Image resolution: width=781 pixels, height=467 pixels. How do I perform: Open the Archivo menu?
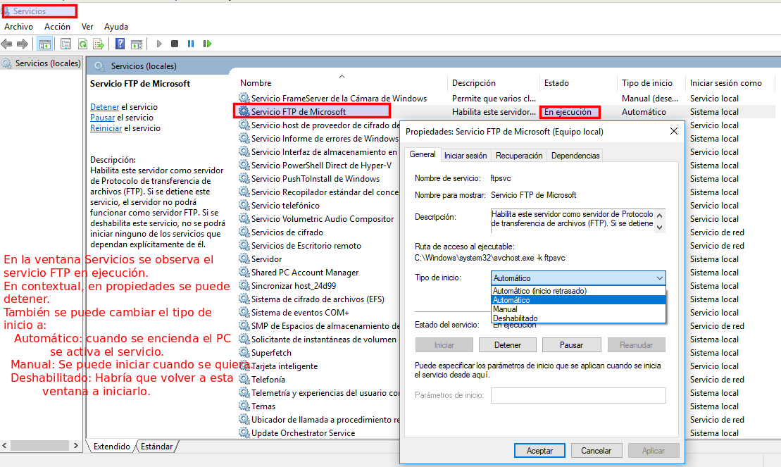[x=18, y=27]
